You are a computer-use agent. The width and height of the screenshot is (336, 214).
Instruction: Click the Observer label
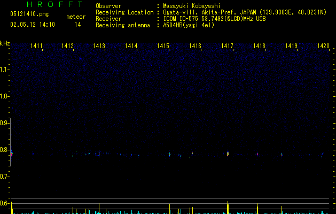point(108,6)
